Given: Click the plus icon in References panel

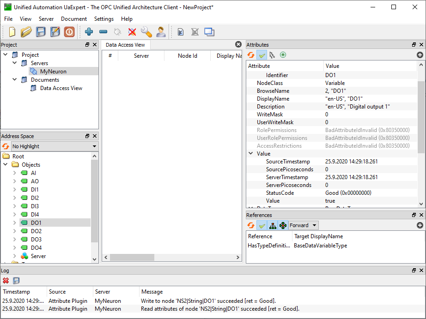Looking at the screenshot, I should 420,225.
